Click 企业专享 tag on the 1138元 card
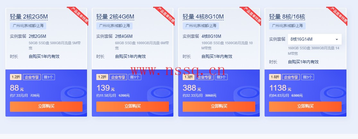358x139 pixels. tap(291, 77)
